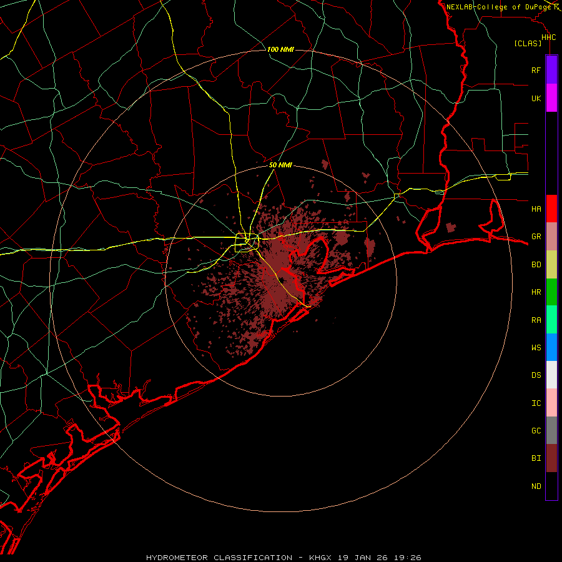Select the IC light pink legend swatch
This screenshot has height=562, width=562.
[551, 403]
